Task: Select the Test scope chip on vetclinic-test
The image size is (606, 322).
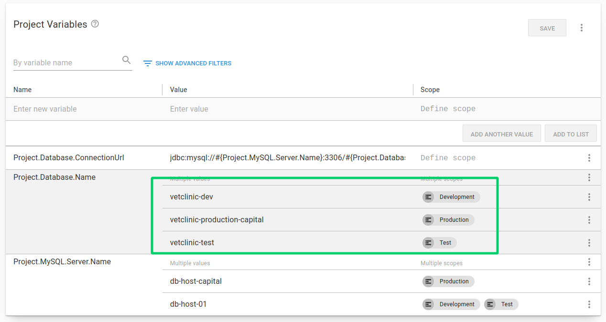Action: point(439,242)
